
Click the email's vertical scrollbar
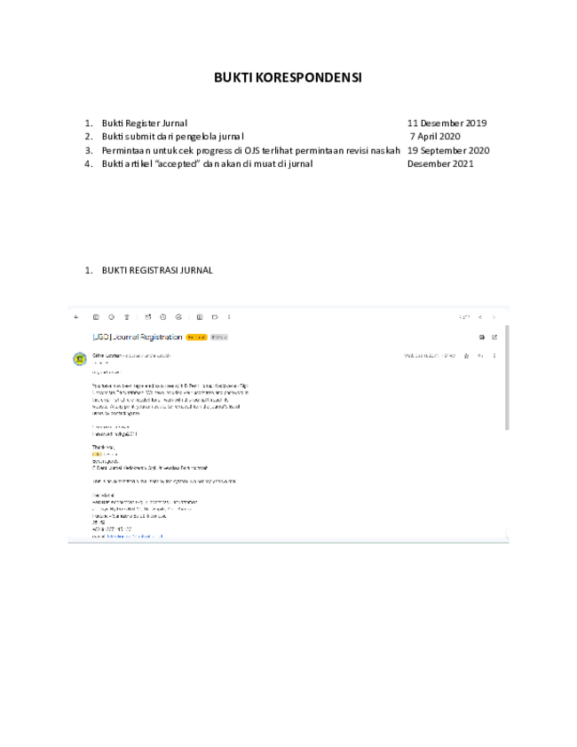507,377
